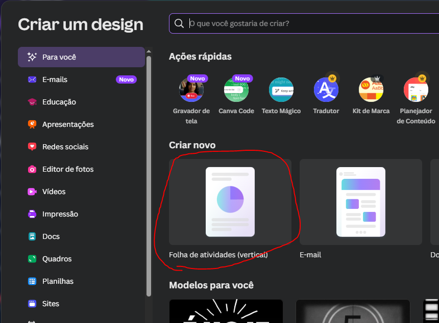
Task: Open the Gravador de tela quick action
Action: point(191,90)
